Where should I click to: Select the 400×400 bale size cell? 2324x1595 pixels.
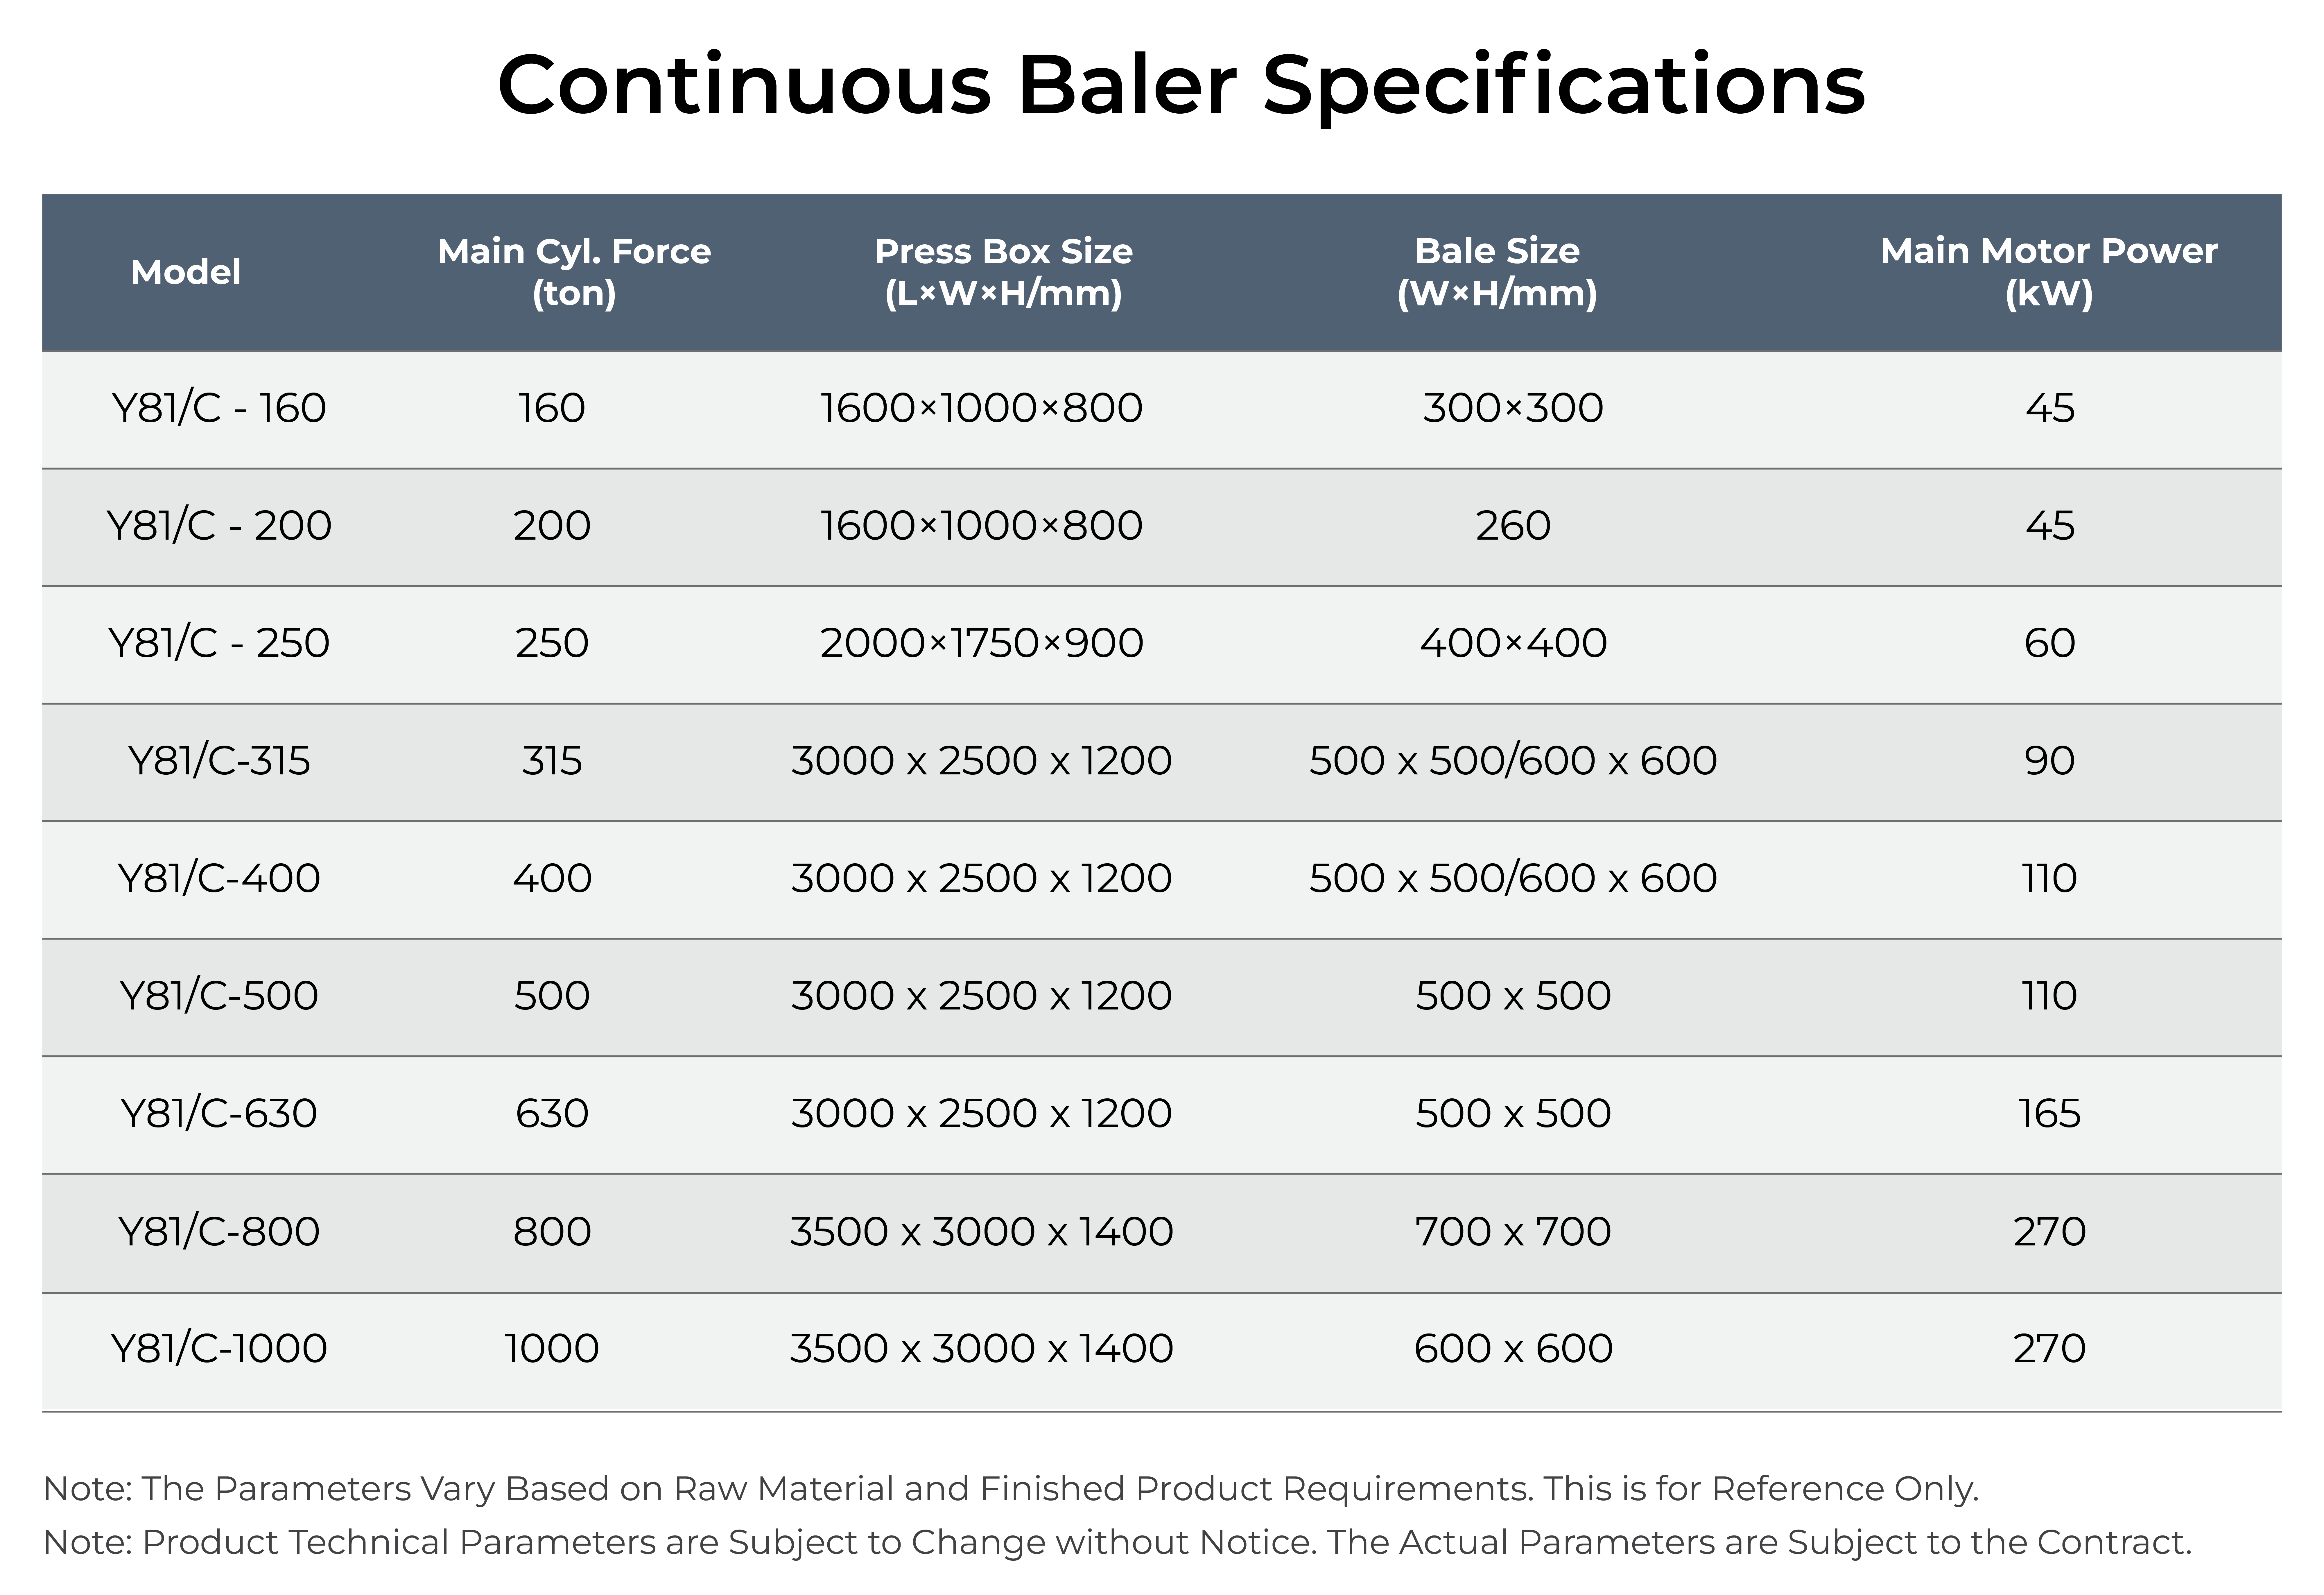click(x=1513, y=643)
